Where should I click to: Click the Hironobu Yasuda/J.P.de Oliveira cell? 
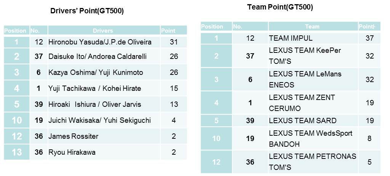(100, 42)
